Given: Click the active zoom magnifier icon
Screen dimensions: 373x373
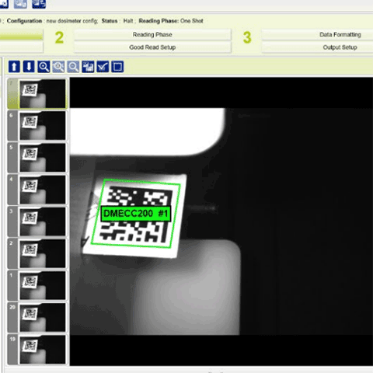Looking at the screenshot, I should point(44,67).
